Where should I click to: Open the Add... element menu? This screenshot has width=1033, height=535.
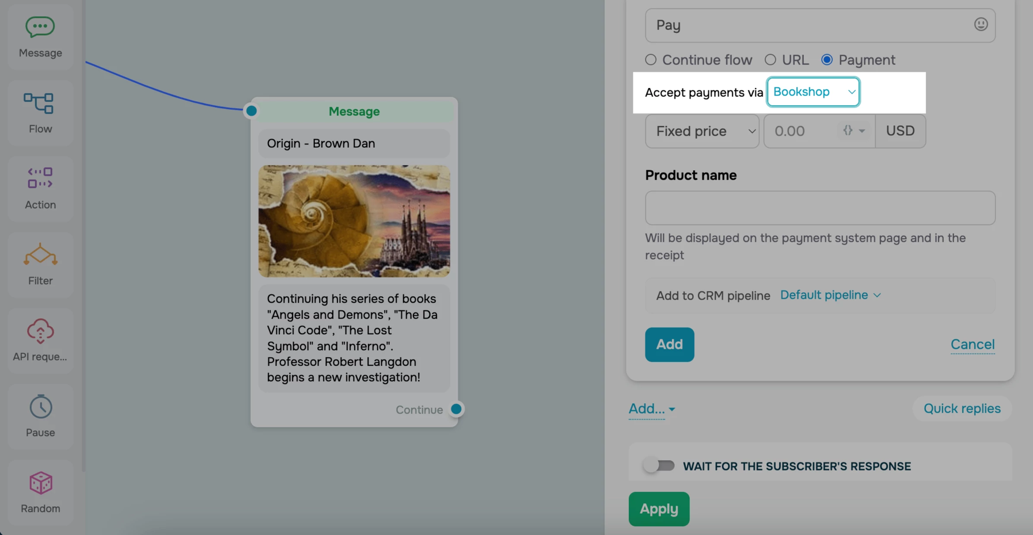651,409
